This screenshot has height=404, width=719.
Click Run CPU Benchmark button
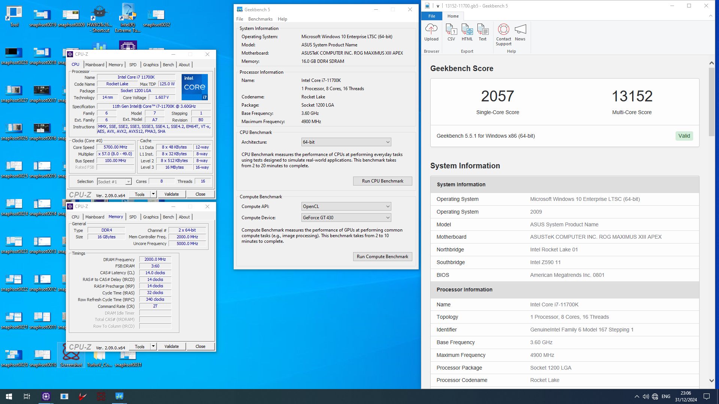[x=383, y=181]
